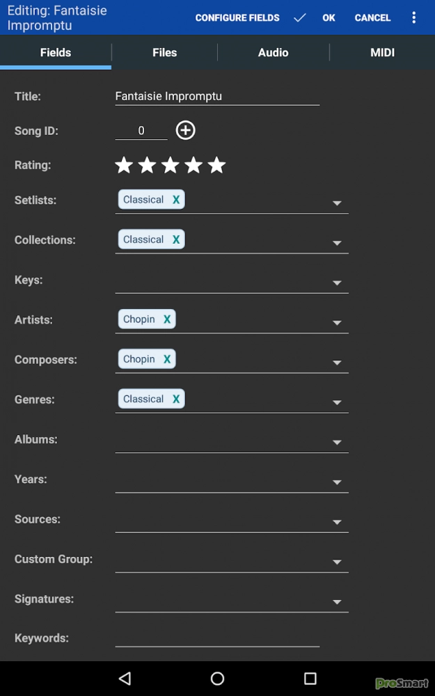This screenshot has height=696, width=435.
Task: Remove Chopin tag from Composers
Action: coord(167,359)
